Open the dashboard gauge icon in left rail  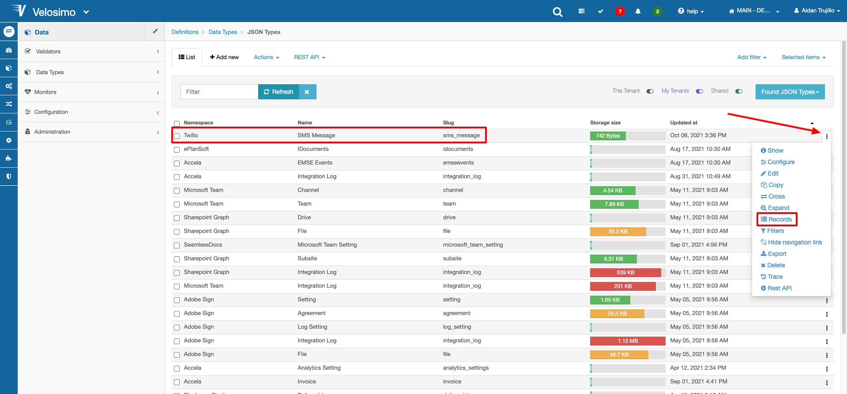[x=9, y=50]
